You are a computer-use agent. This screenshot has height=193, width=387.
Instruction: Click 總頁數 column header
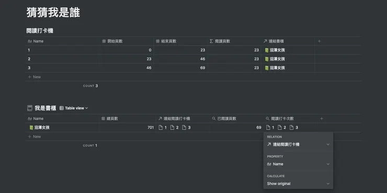(x=128, y=119)
